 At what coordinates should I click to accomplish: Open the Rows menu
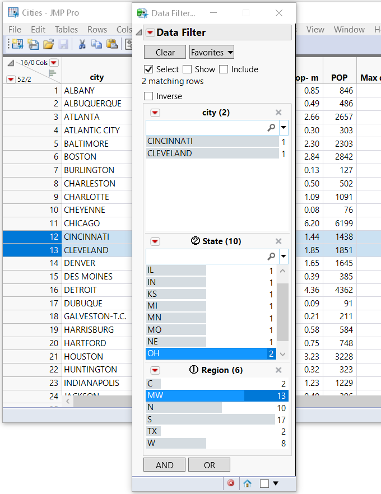(97, 29)
